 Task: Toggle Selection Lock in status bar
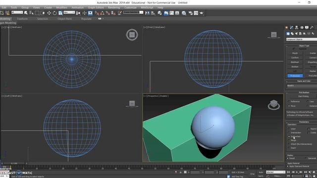click(180, 172)
